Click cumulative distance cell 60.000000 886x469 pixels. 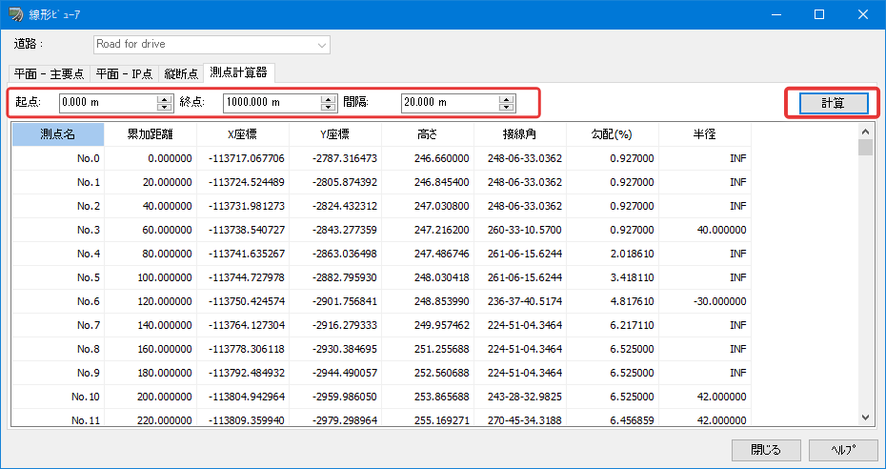tap(151, 230)
